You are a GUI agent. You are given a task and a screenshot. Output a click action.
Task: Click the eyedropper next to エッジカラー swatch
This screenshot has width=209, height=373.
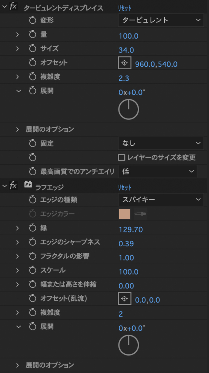click(x=140, y=214)
